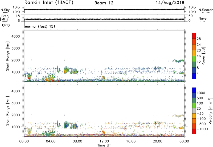Viewport: 213px width, 147px height.
Task: Pick the bright blue top Velocity colorbar segment
Action: pyautogui.click(x=194, y=90)
